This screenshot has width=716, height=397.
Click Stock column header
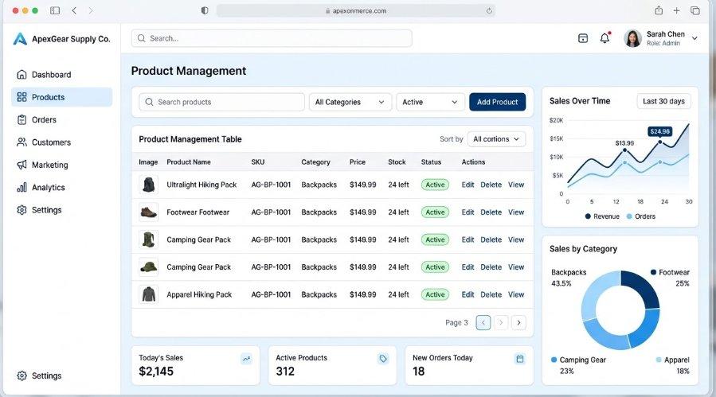pyautogui.click(x=397, y=162)
